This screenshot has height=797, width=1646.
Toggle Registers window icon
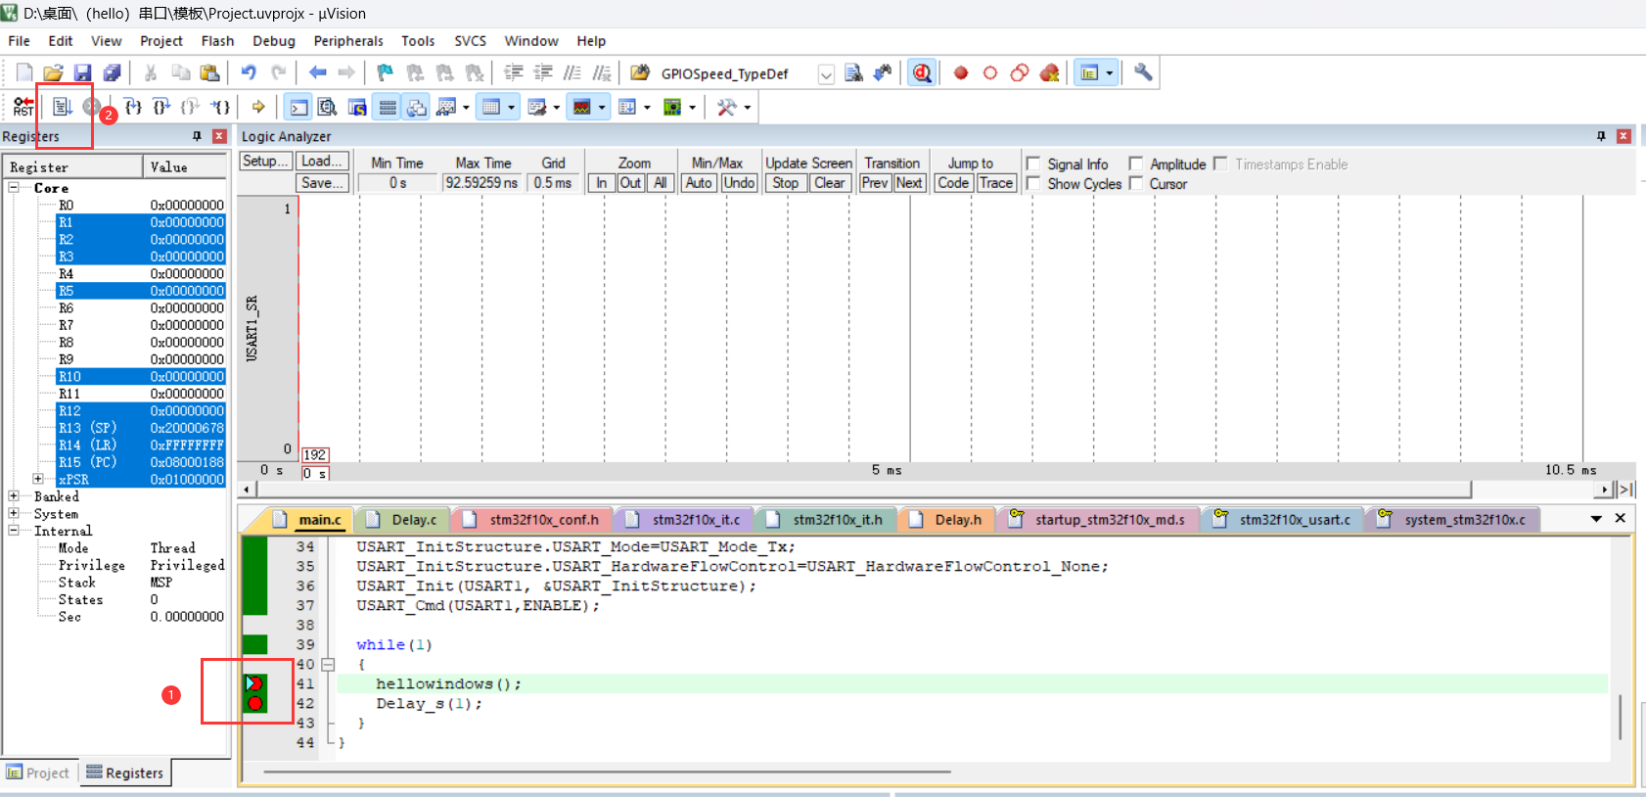tap(388, 108)
